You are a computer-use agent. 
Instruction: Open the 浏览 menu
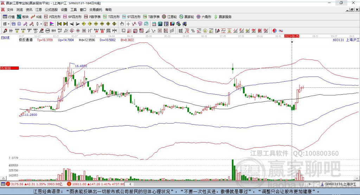point(20,10)
